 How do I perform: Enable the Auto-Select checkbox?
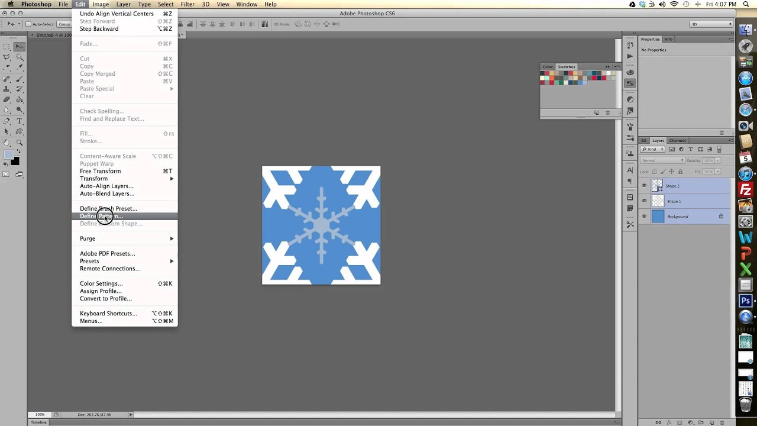[x=29, y=24]
